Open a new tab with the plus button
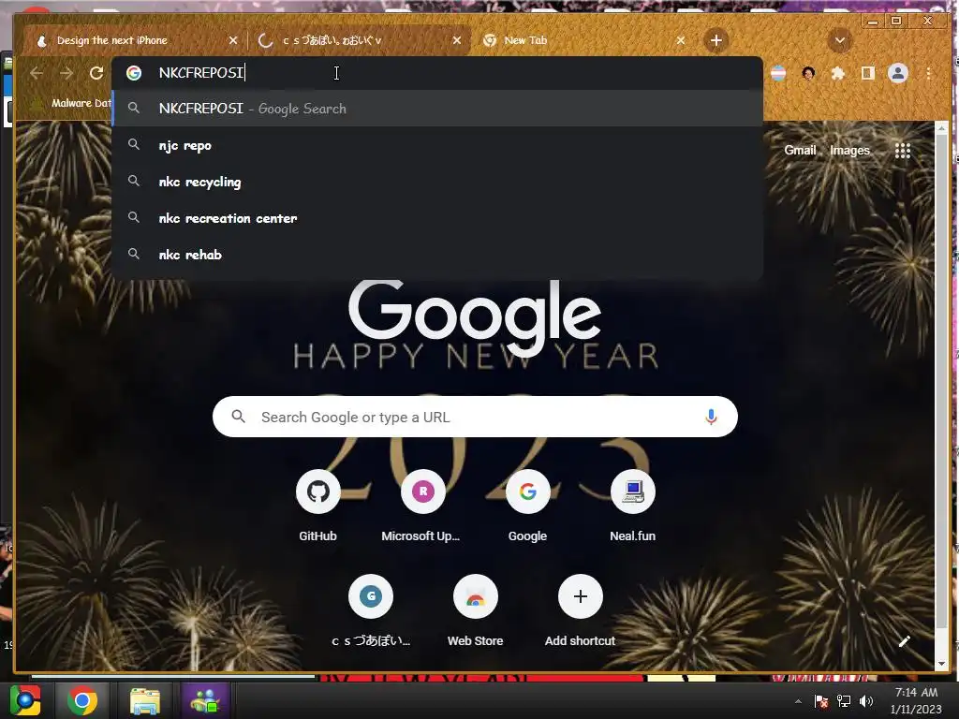The width and height of the screenshot is (959, 719). 716,40
